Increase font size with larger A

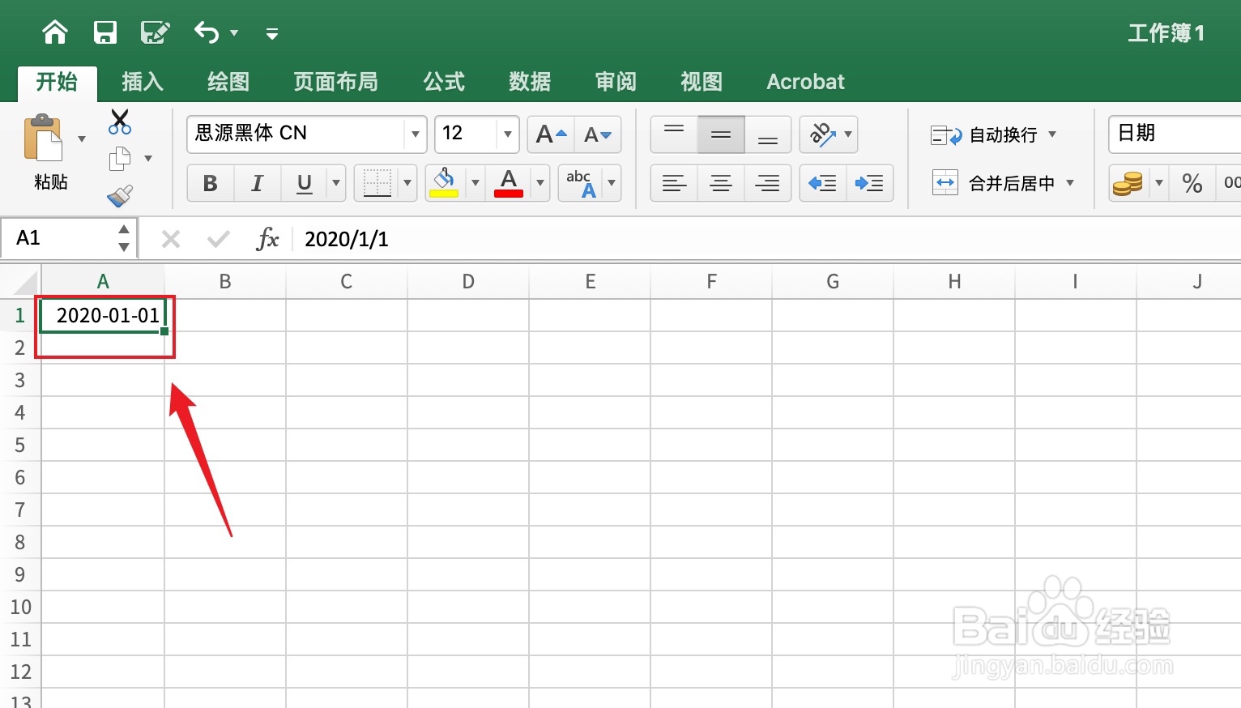(x=551, y=134)
